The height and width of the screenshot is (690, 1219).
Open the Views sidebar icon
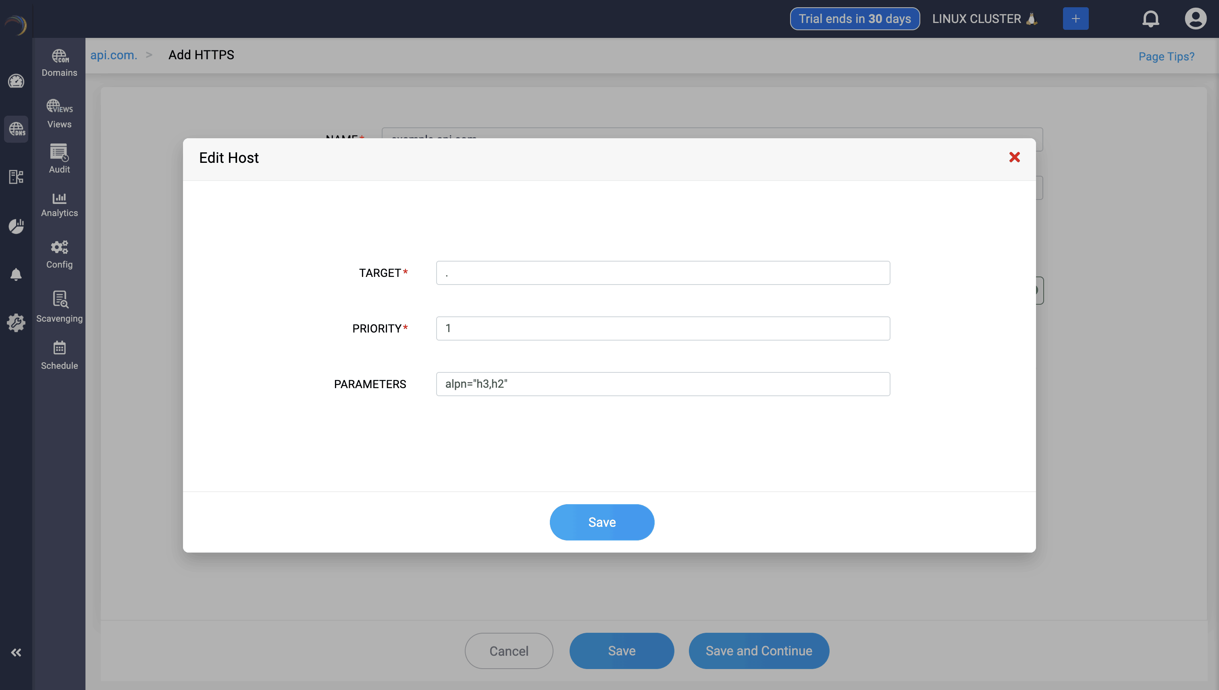point(59,114)
